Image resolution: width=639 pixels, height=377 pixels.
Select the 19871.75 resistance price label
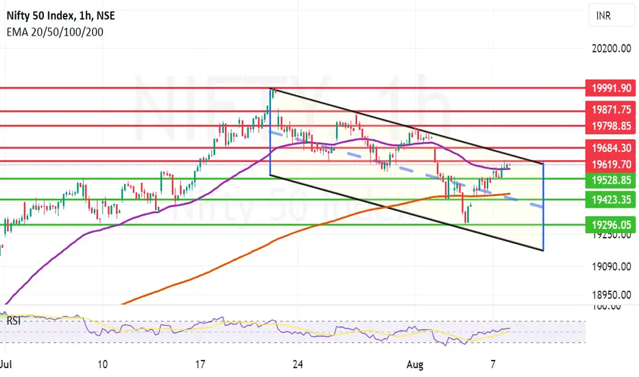[x=610, y=110]
